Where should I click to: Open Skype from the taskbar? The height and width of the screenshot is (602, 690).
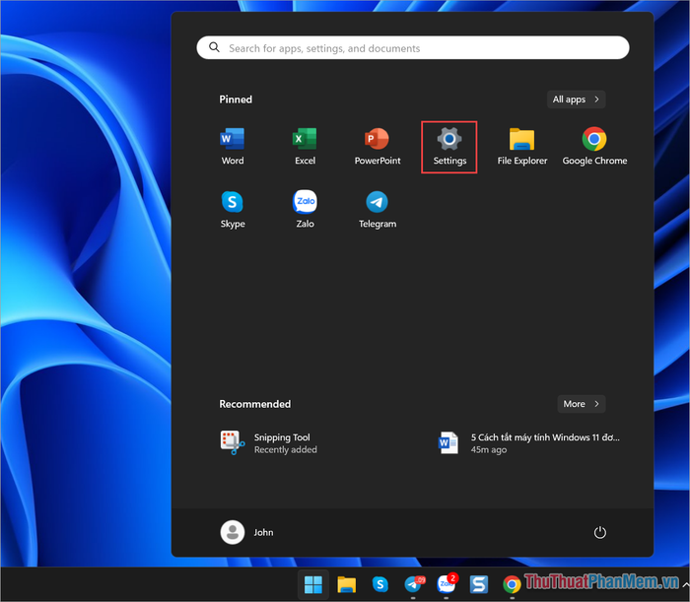coord(380,584)
